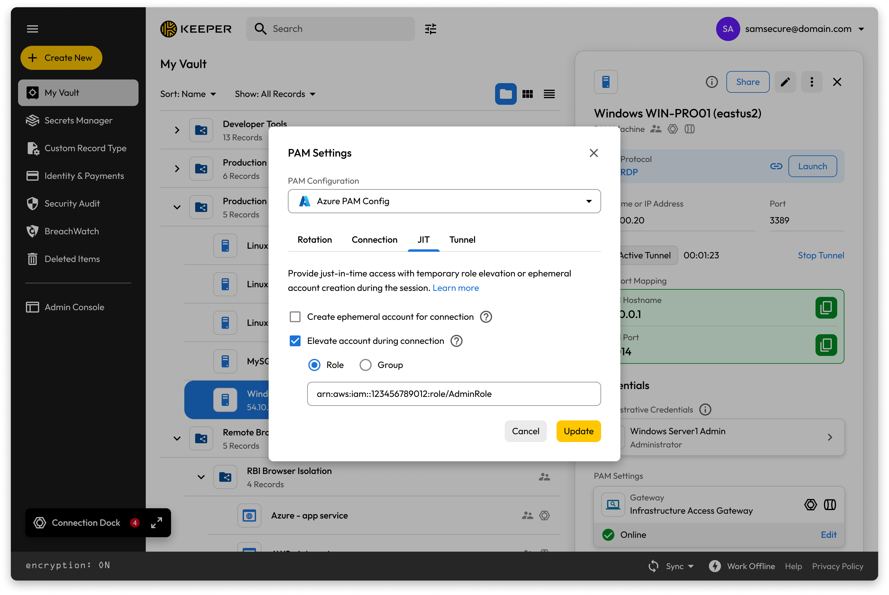Uncheck Elevate account during connection
Viewport: 889px width, 595px height.
click(x=295, y=341)
